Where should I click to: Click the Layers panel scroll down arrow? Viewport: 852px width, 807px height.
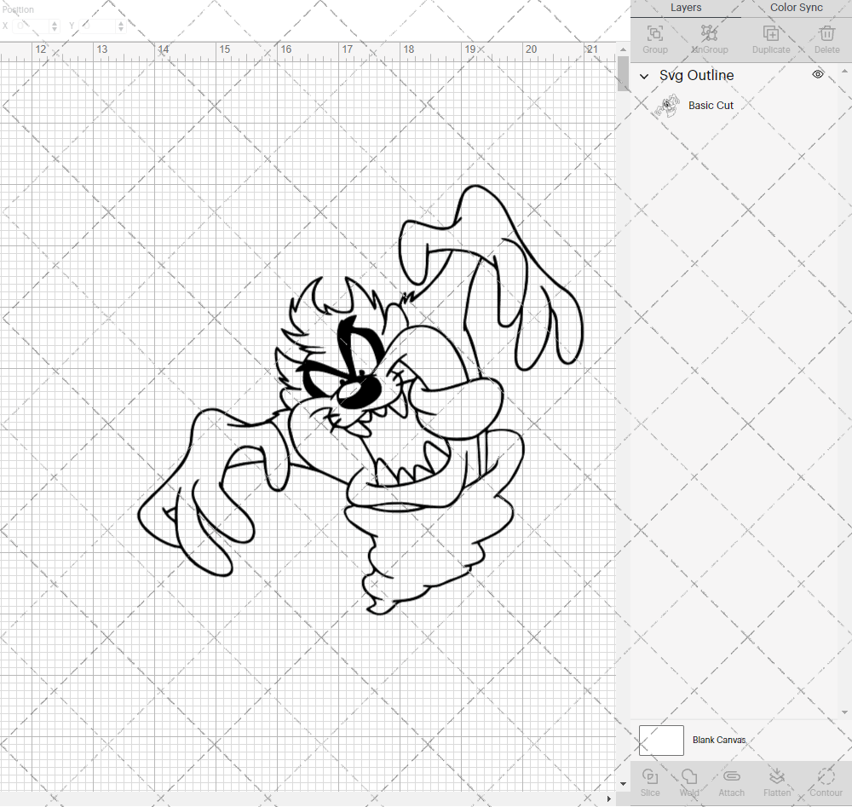[843, 712]
